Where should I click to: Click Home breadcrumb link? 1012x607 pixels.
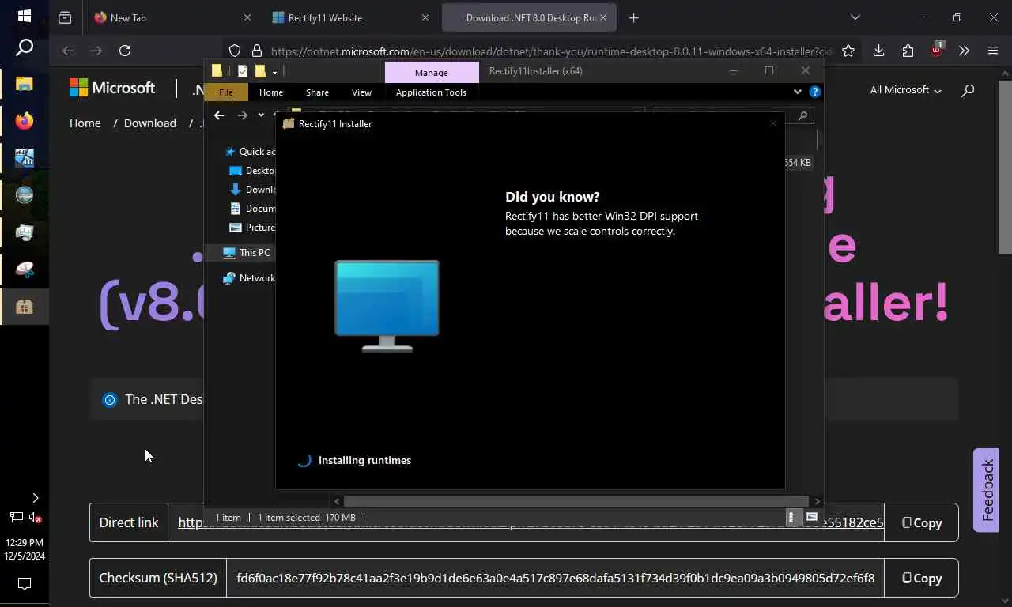[85, 123]
